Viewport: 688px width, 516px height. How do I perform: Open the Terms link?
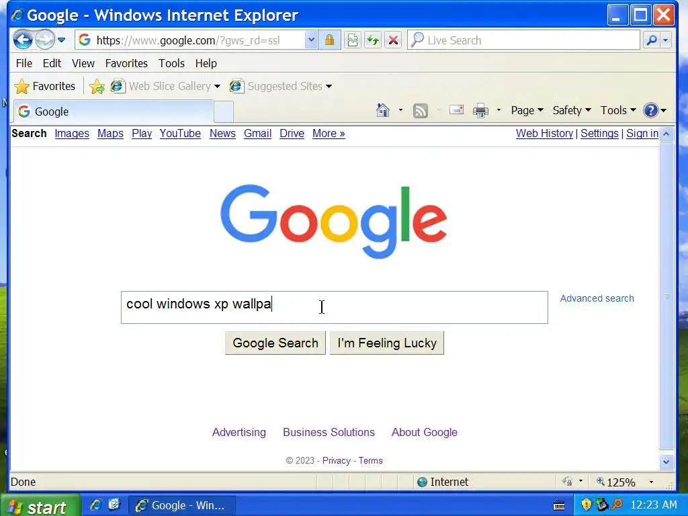pos(370,460)
